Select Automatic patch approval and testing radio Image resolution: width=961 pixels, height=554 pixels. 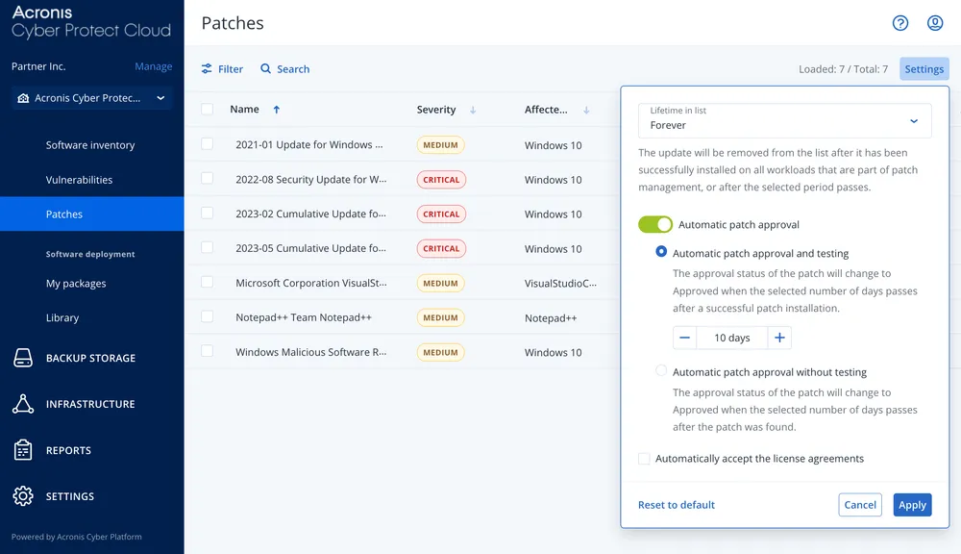click(661, 252)
